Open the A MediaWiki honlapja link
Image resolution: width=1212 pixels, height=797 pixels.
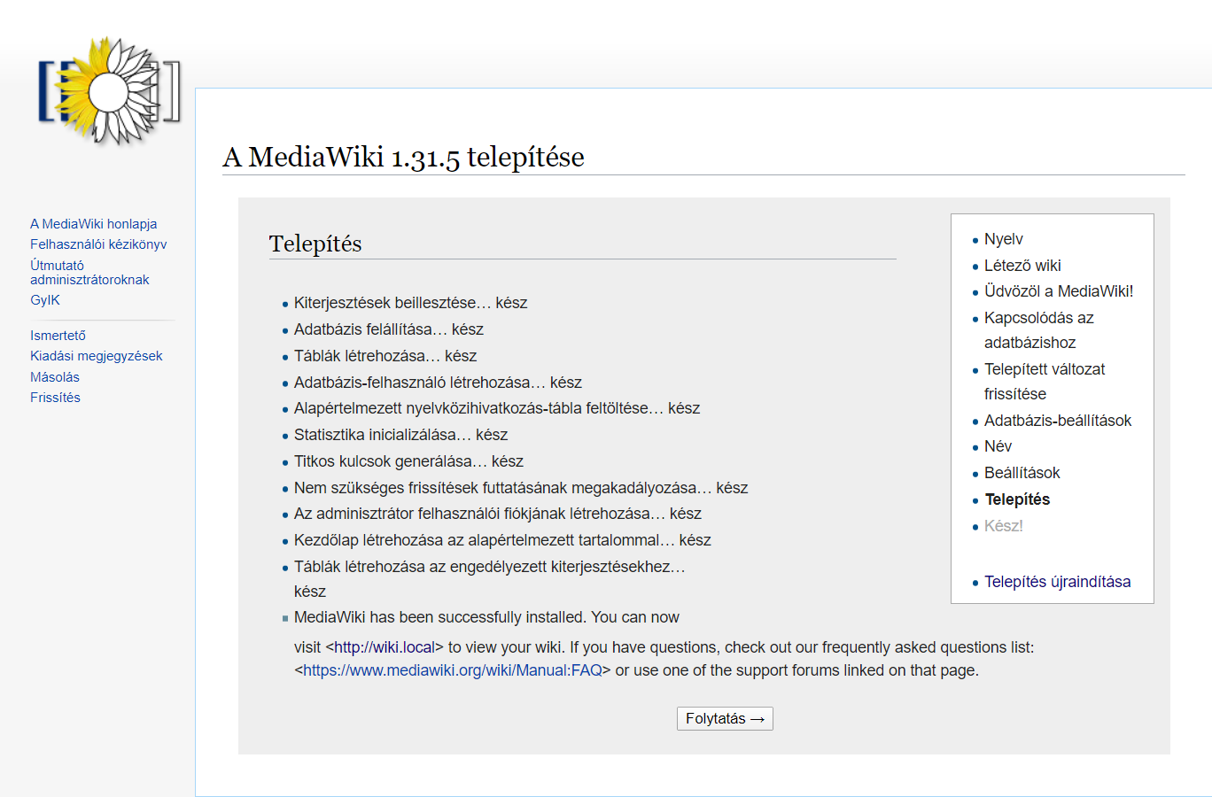[93, 224]
